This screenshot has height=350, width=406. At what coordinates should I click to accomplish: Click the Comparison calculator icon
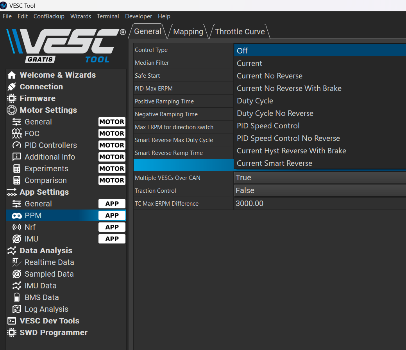17,180
